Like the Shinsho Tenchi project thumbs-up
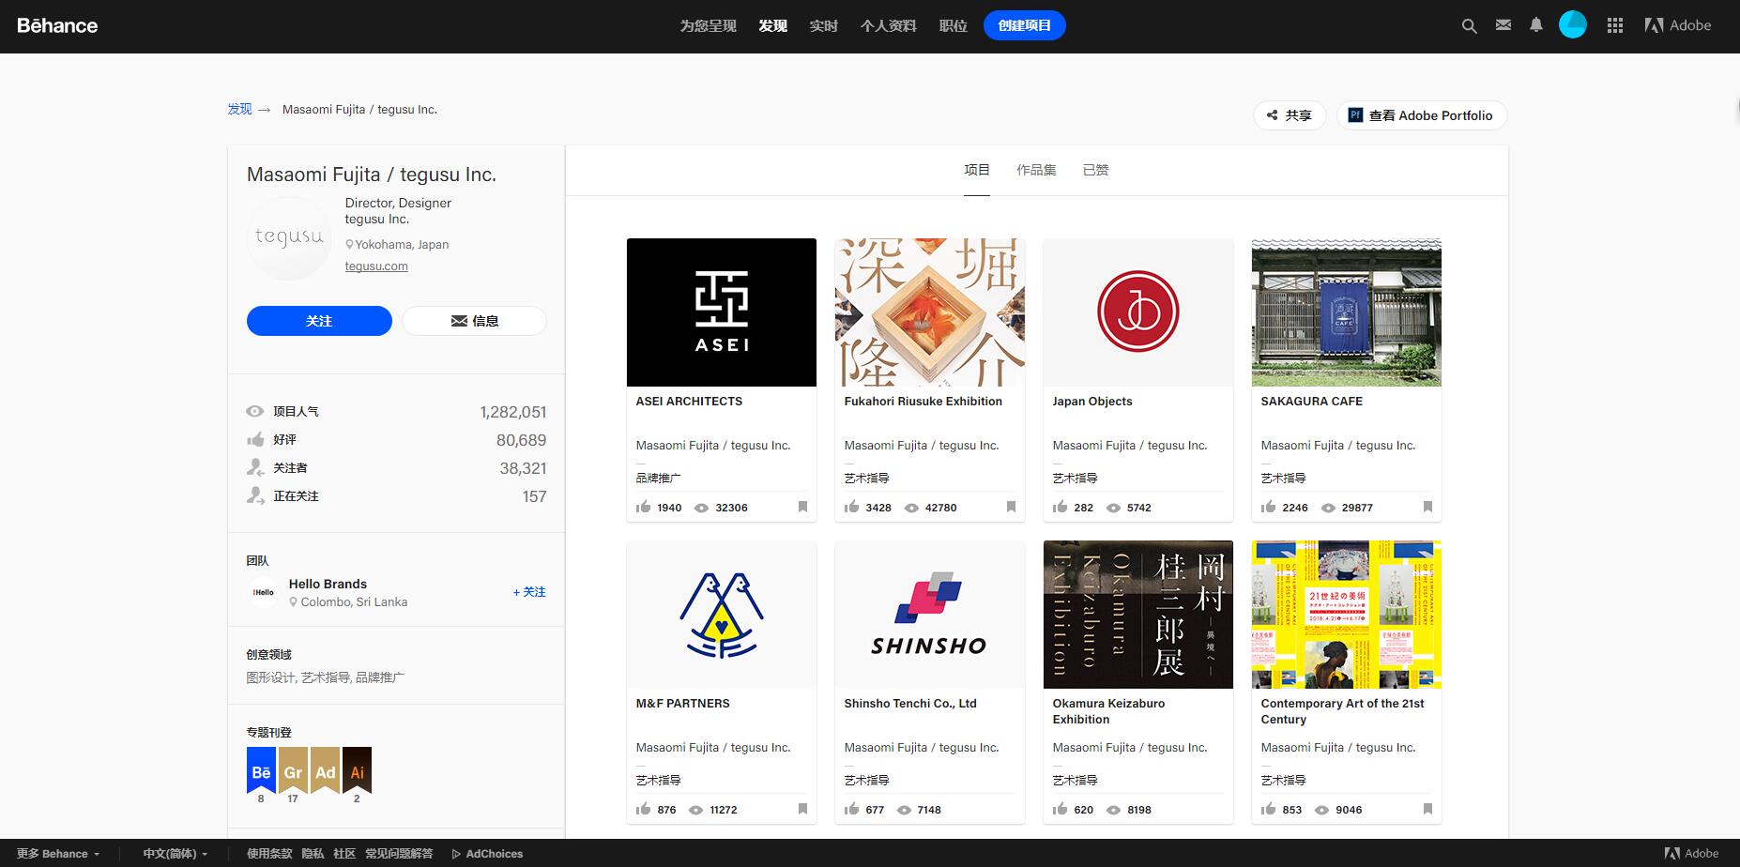Screen dimensions: 1740x867 [x=852, y=809]
